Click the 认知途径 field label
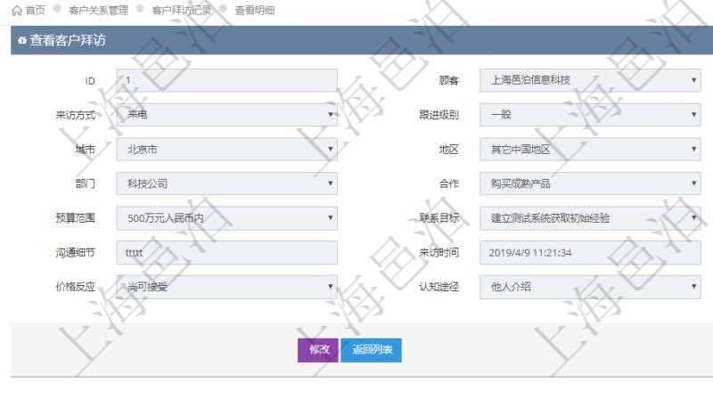 [438, 287]
